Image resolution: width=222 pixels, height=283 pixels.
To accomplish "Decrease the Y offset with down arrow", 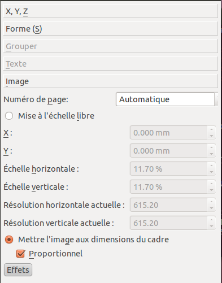I will click(x=211, y=154).
